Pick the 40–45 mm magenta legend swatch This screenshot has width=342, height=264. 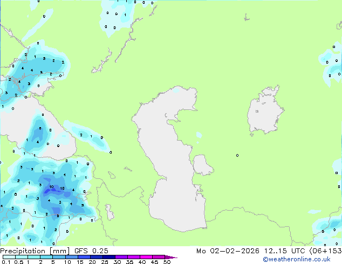point(146,257)
